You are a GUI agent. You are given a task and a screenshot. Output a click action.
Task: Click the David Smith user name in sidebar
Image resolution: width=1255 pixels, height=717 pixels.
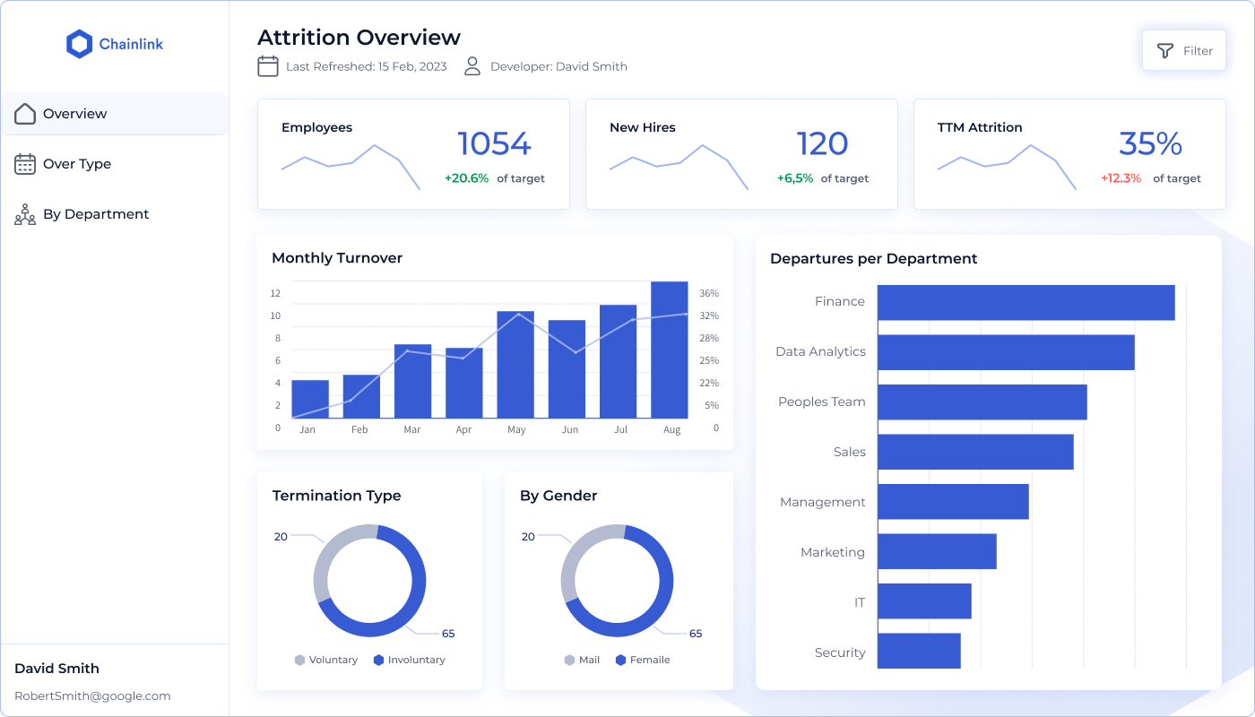(56, 669)
